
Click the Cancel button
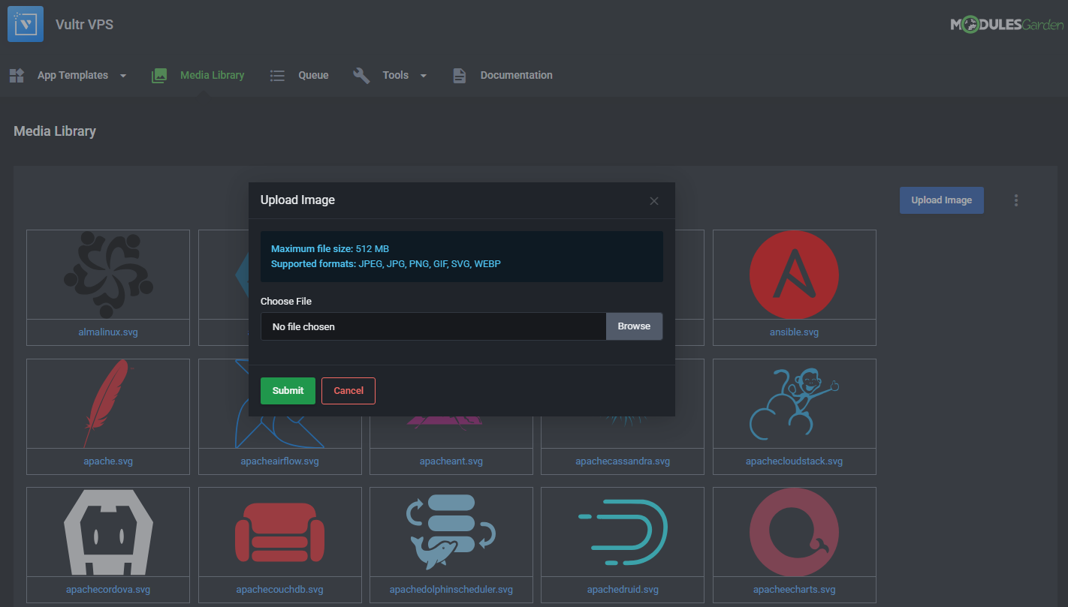(348, 391)
